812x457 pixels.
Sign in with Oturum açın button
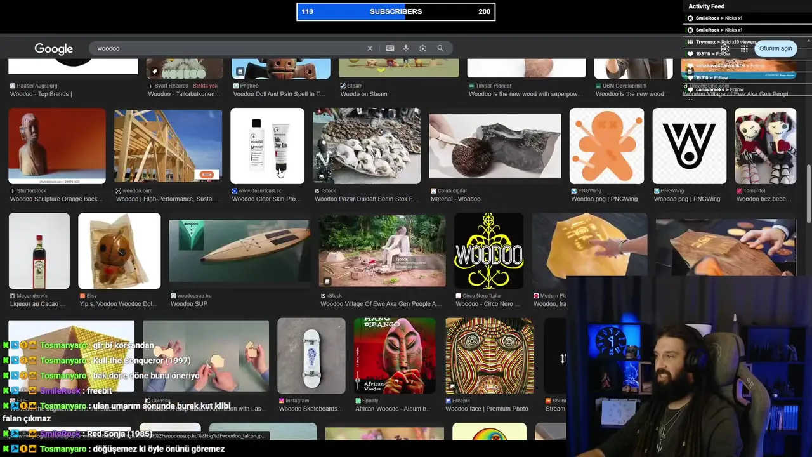[775, 48]
